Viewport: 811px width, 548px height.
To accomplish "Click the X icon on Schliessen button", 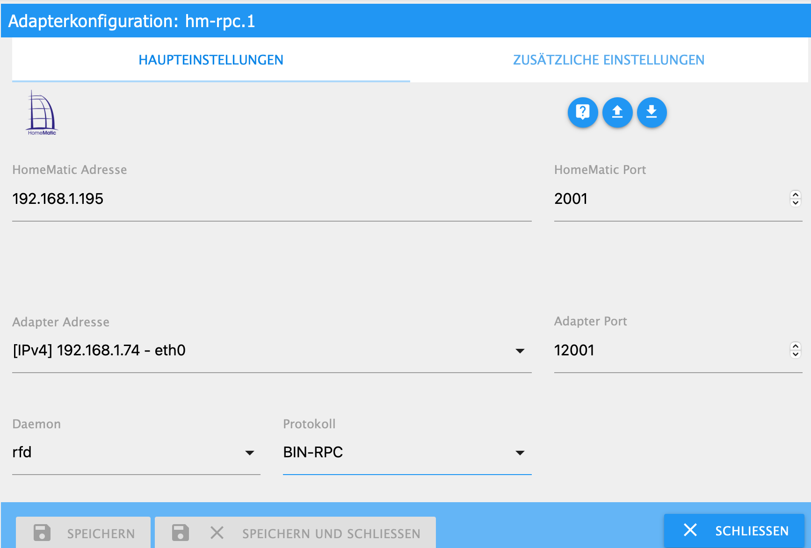I will (x=690, y=530).
